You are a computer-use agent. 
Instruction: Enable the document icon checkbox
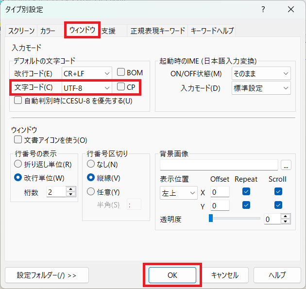pyautogui.click(x=18, y=140)
